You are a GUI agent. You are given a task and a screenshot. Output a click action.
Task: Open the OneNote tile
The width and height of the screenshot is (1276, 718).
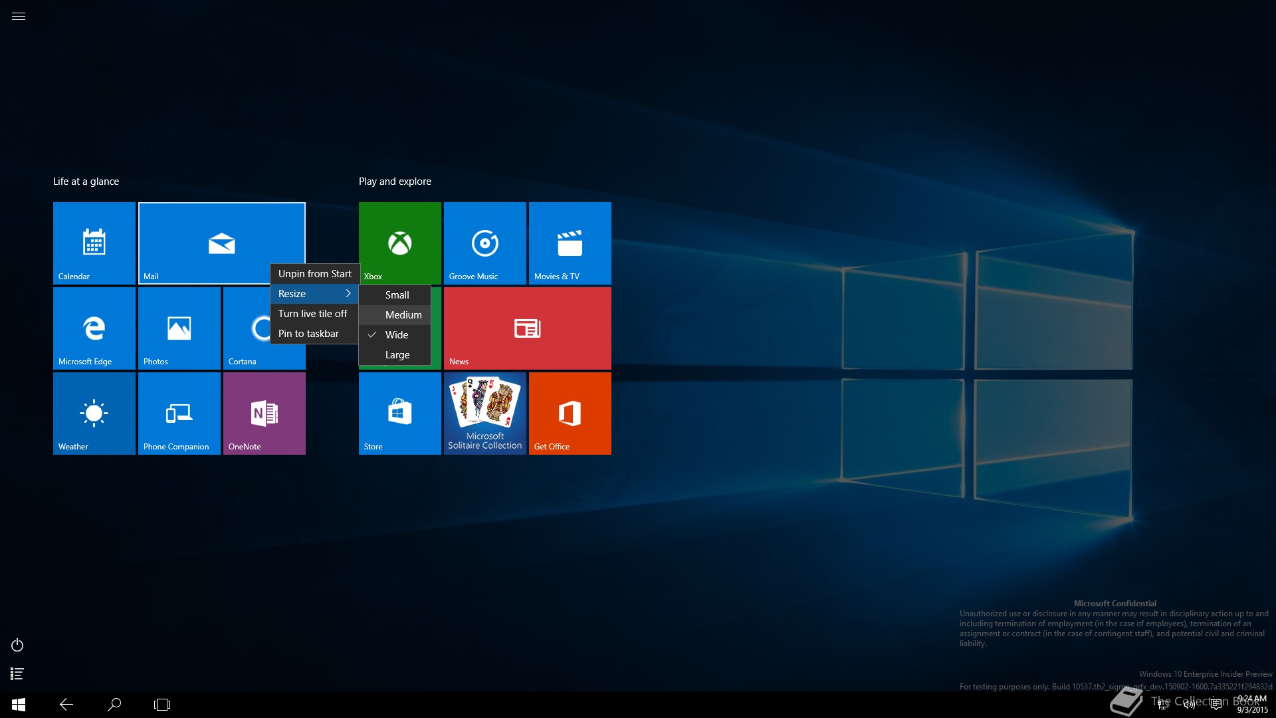tap(265, 414)
